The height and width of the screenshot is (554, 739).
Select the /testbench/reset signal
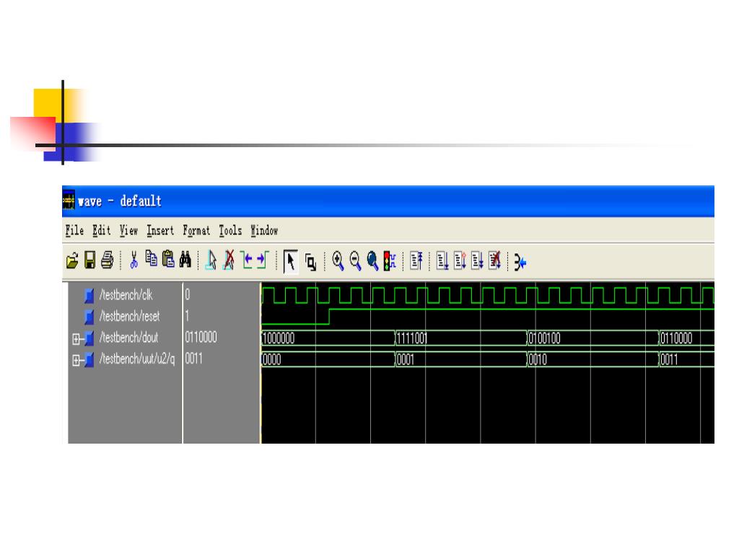click(x=130, y=316)
